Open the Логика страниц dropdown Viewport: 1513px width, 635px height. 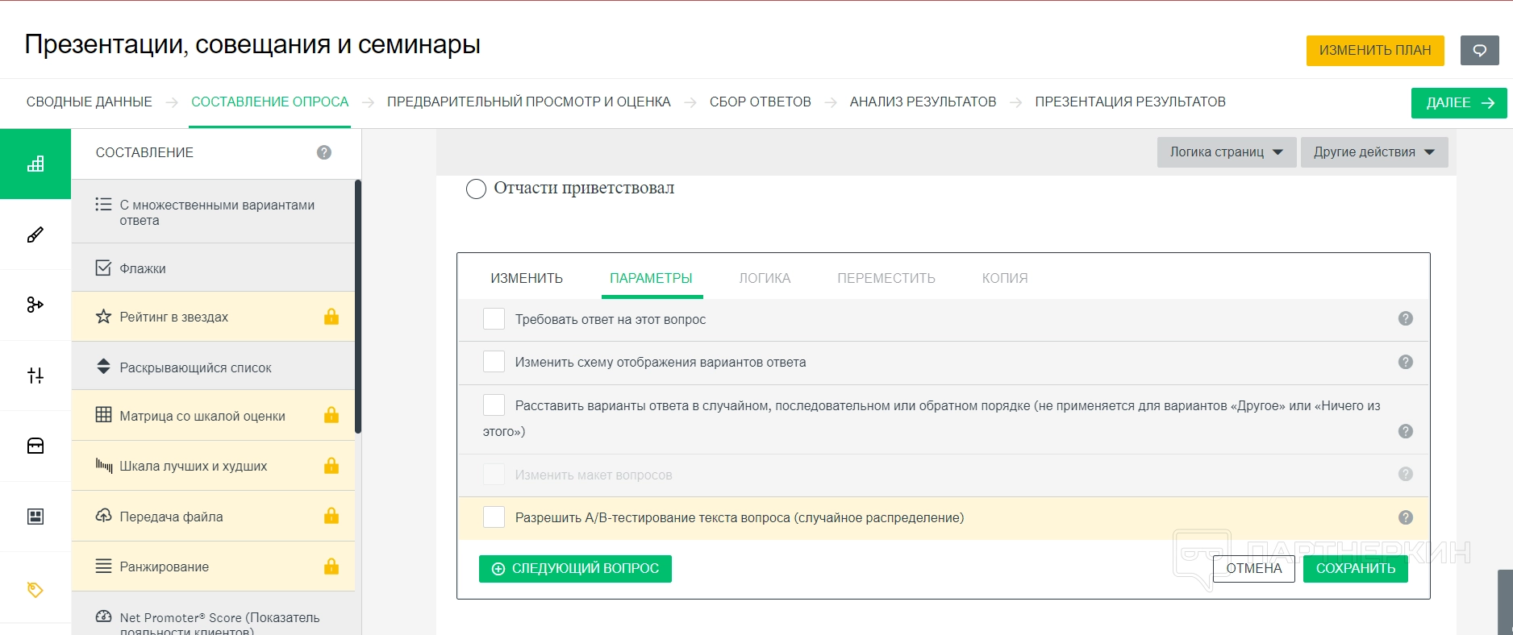(1226, 152)
